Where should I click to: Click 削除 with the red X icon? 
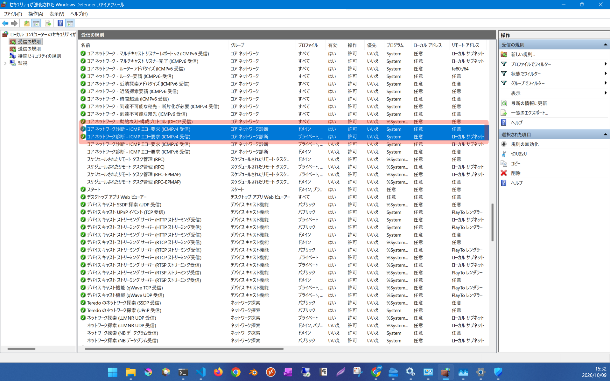coord(515,173)
